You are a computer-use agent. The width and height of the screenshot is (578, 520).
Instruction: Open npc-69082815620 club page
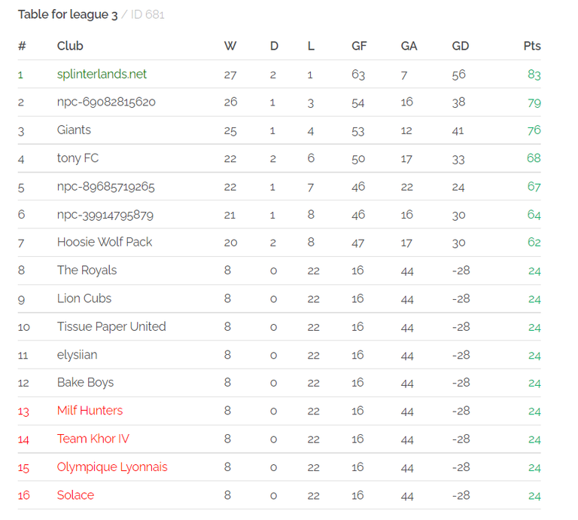[x=106, y=102]
